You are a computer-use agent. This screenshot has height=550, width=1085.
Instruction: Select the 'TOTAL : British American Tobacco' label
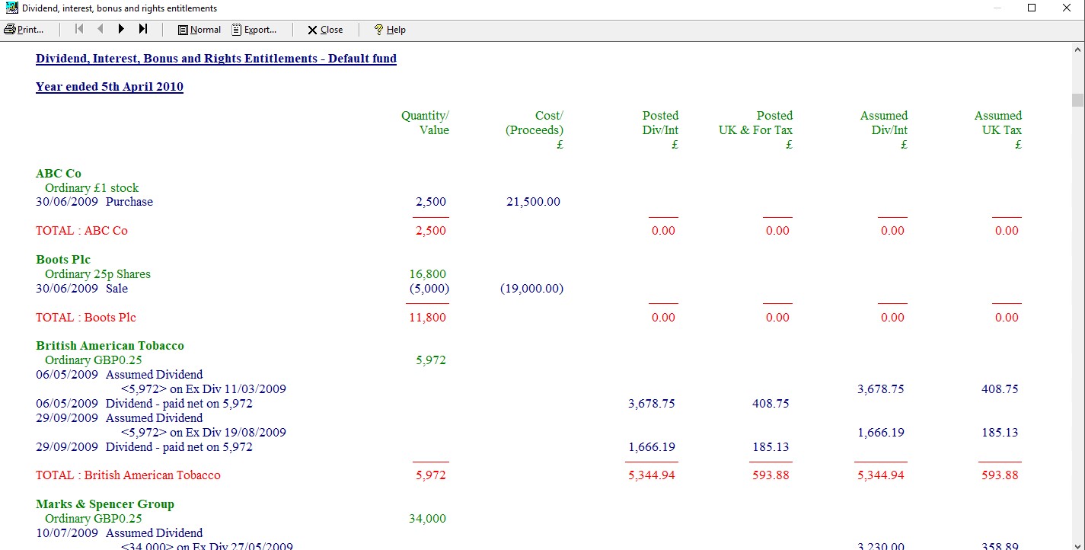(128, 475)
